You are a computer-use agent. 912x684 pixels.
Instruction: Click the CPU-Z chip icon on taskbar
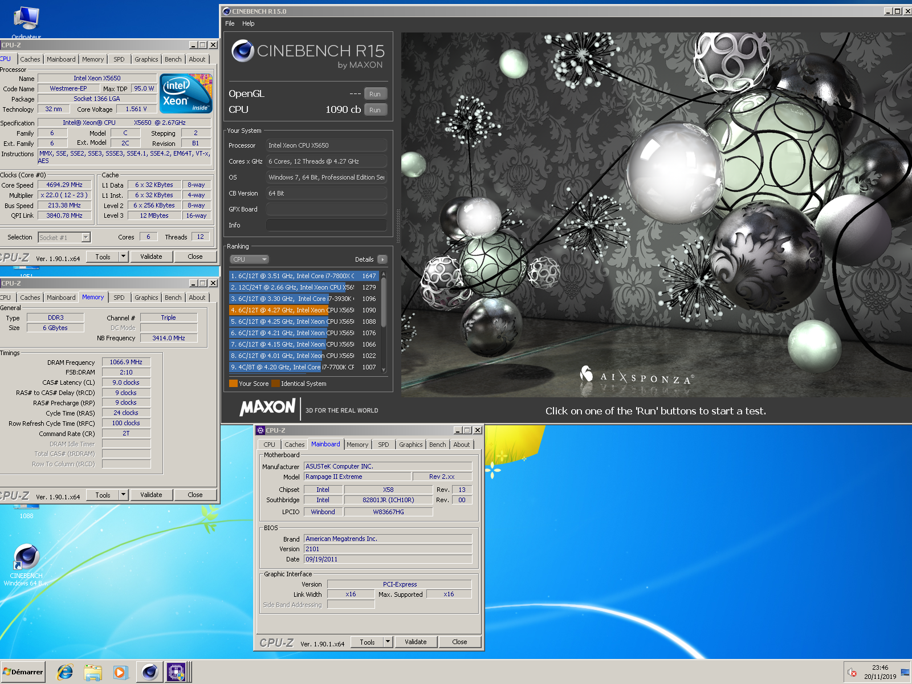point(176,672)
